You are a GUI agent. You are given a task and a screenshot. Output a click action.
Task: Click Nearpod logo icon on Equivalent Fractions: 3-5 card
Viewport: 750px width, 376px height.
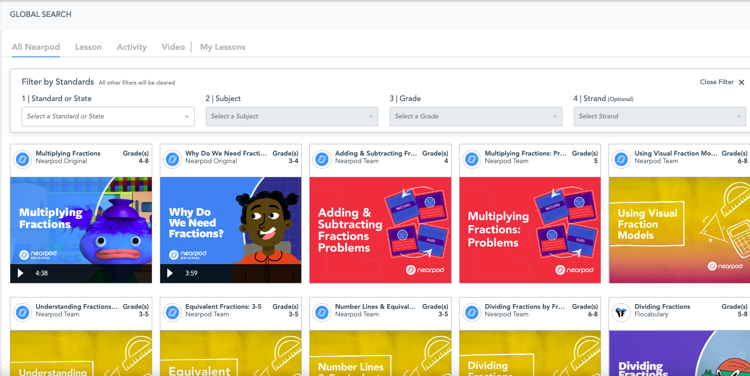click(172, 313)
